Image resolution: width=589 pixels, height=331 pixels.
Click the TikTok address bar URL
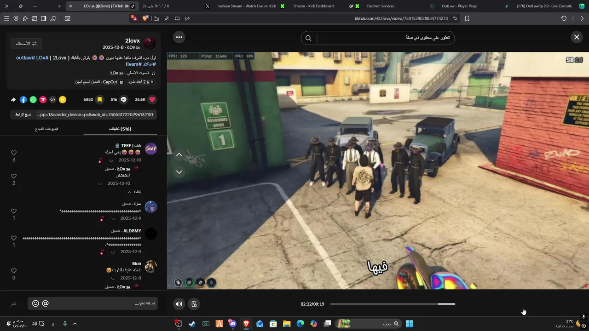401,18
